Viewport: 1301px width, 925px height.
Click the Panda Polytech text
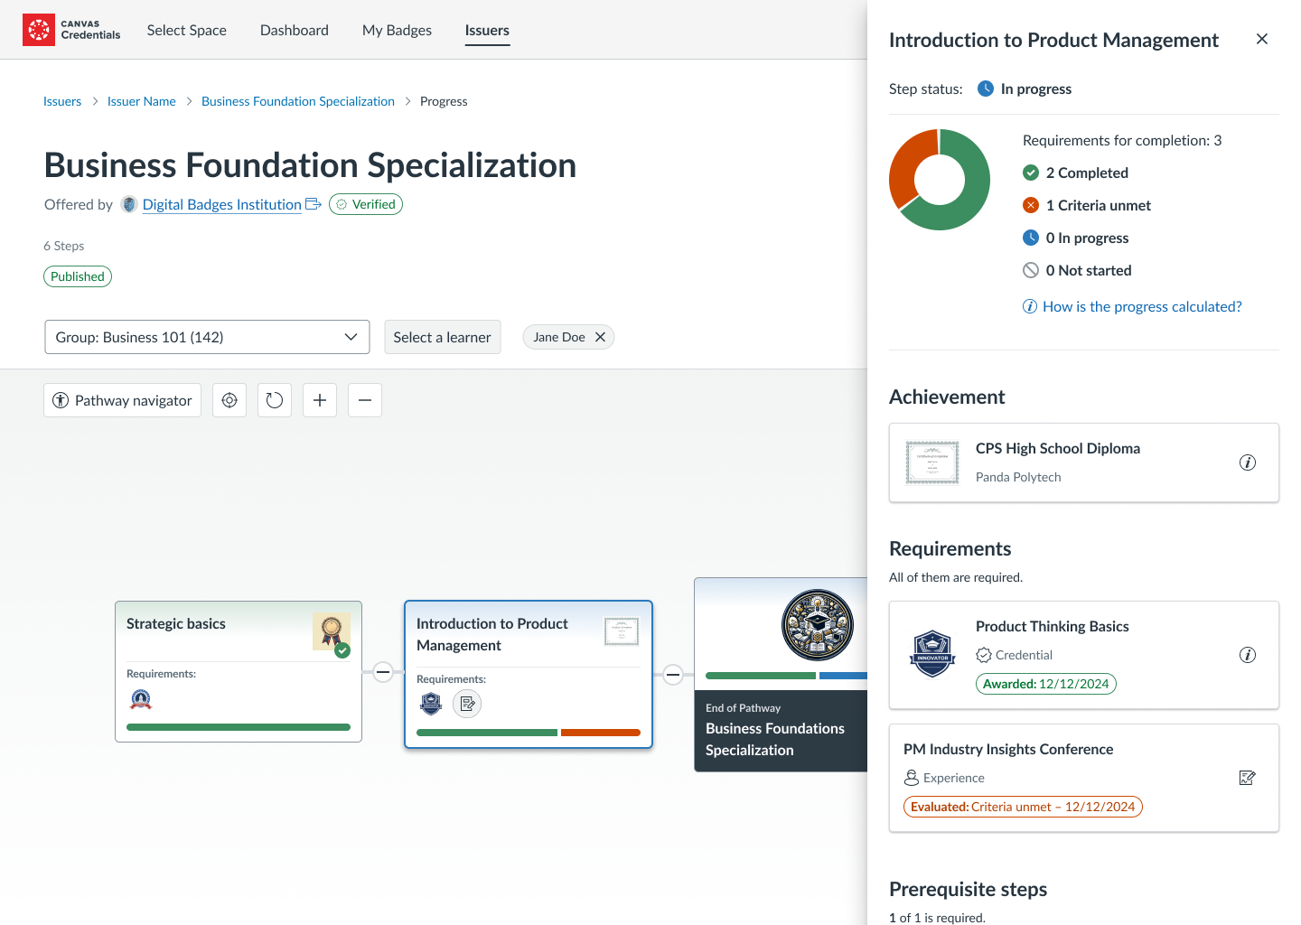pos(1018,477)
